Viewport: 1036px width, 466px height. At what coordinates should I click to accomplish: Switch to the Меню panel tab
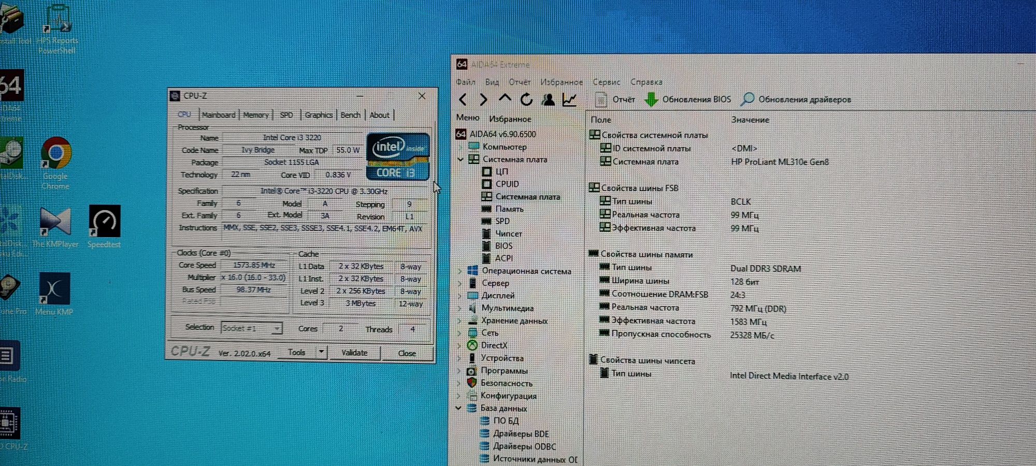468,118
